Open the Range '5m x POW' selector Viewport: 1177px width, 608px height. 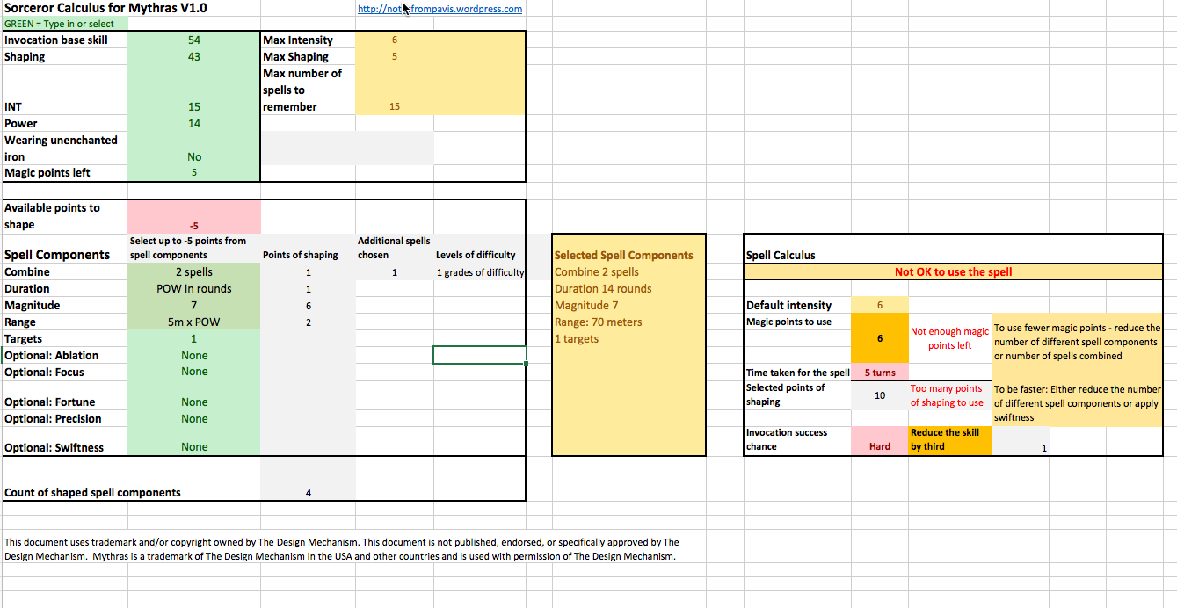coord(194,322)
